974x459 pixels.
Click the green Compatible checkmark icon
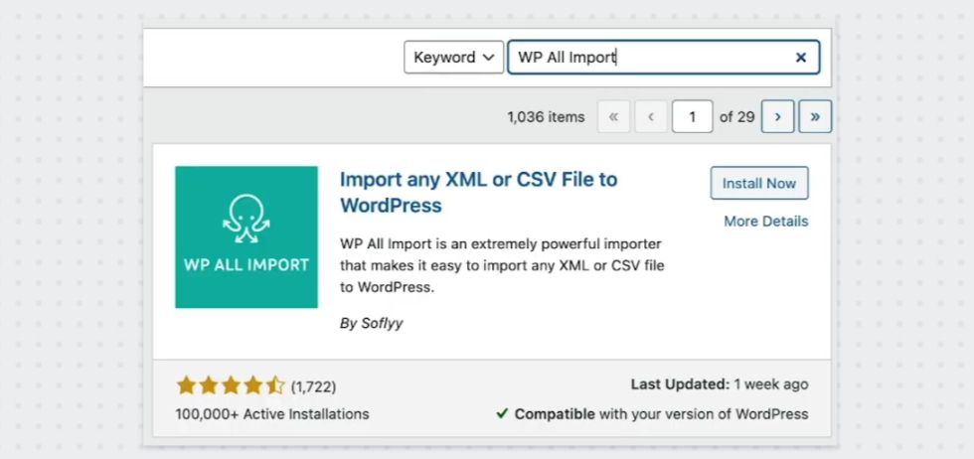pos(502,413)
